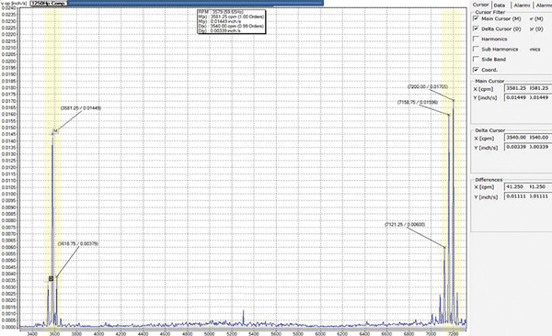Click the 7121.25 / 0.00600 peak label
The width and height of the screenshot is (552, 336).
pyautogui.click(x=405, y=224)
